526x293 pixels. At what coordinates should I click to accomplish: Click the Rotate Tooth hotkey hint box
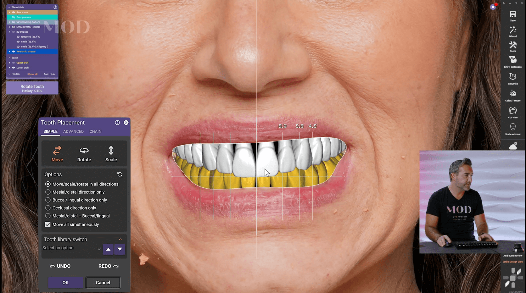32,88
